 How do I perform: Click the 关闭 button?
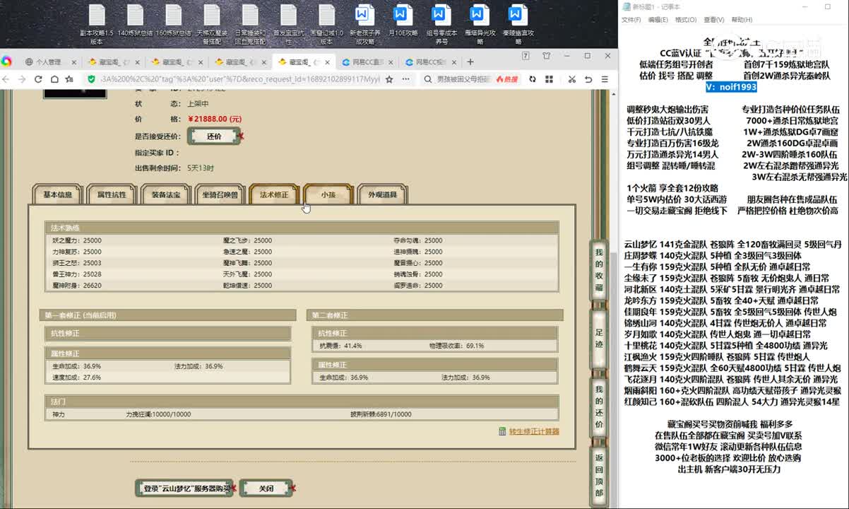click(266, 488)
